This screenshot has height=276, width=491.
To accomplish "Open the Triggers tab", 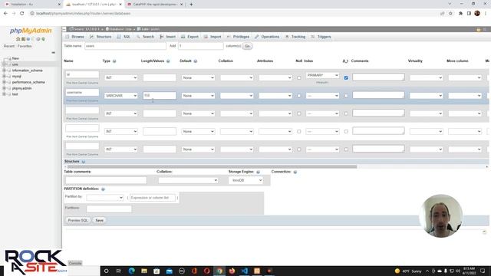I will (x=321, y=37).
